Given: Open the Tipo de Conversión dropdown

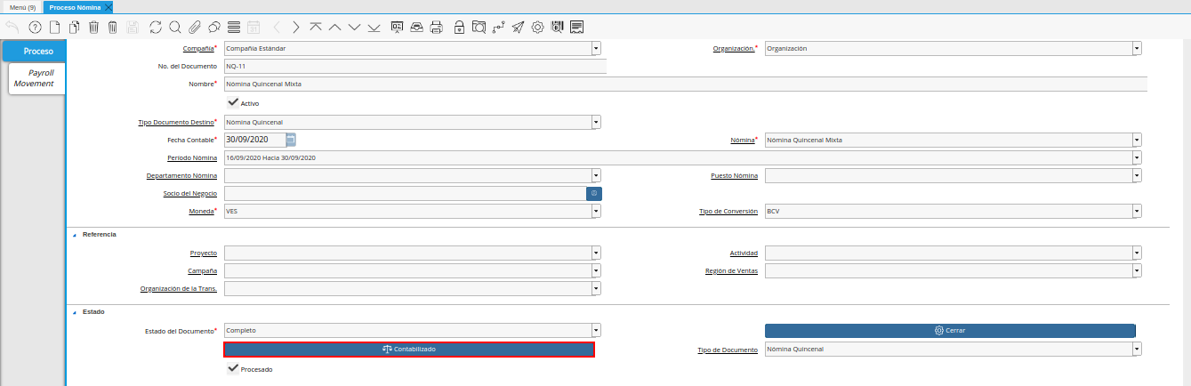Looking at the screenshot, I should (1137, 211).
